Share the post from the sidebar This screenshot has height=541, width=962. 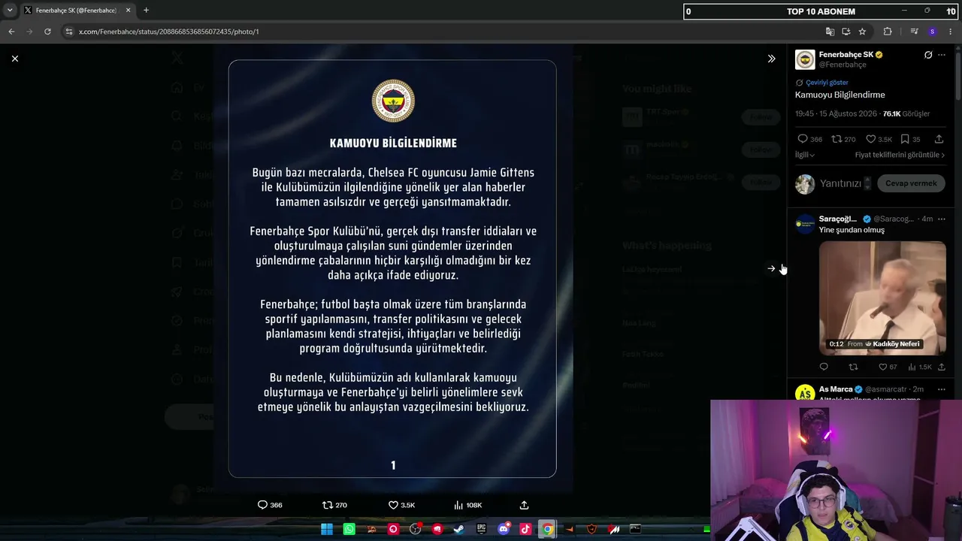939,139
